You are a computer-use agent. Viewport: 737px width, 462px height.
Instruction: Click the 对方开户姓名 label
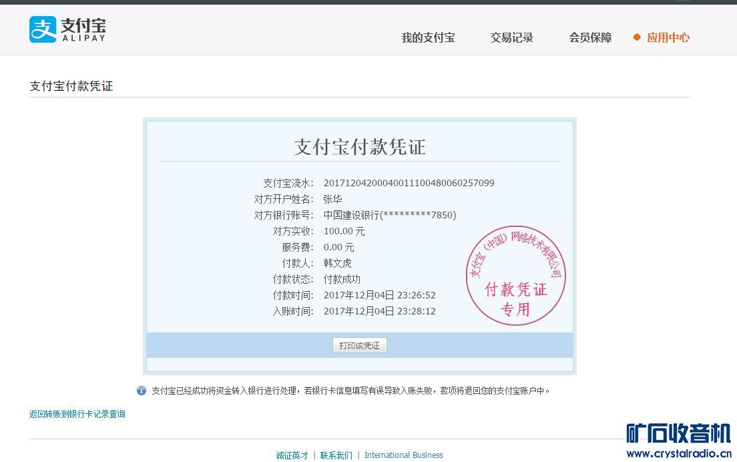click(284, 199)
